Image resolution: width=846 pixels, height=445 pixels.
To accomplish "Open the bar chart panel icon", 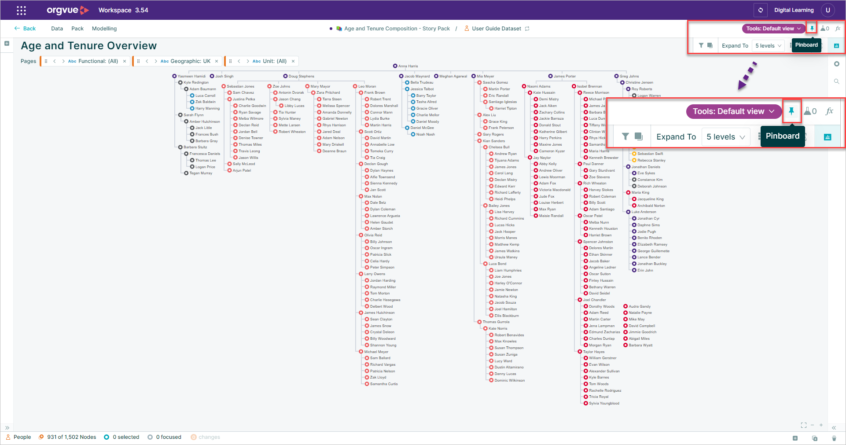I will click(836, 45).
